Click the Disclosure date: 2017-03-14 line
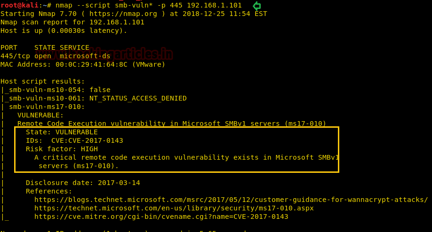This screenshot has height=232, width=432. pos(83,183)
